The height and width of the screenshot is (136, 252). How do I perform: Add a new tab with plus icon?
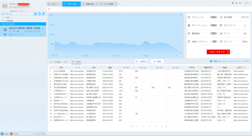119,4
